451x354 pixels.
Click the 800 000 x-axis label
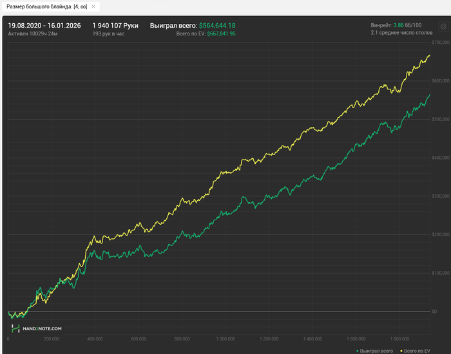coord(182,339)
